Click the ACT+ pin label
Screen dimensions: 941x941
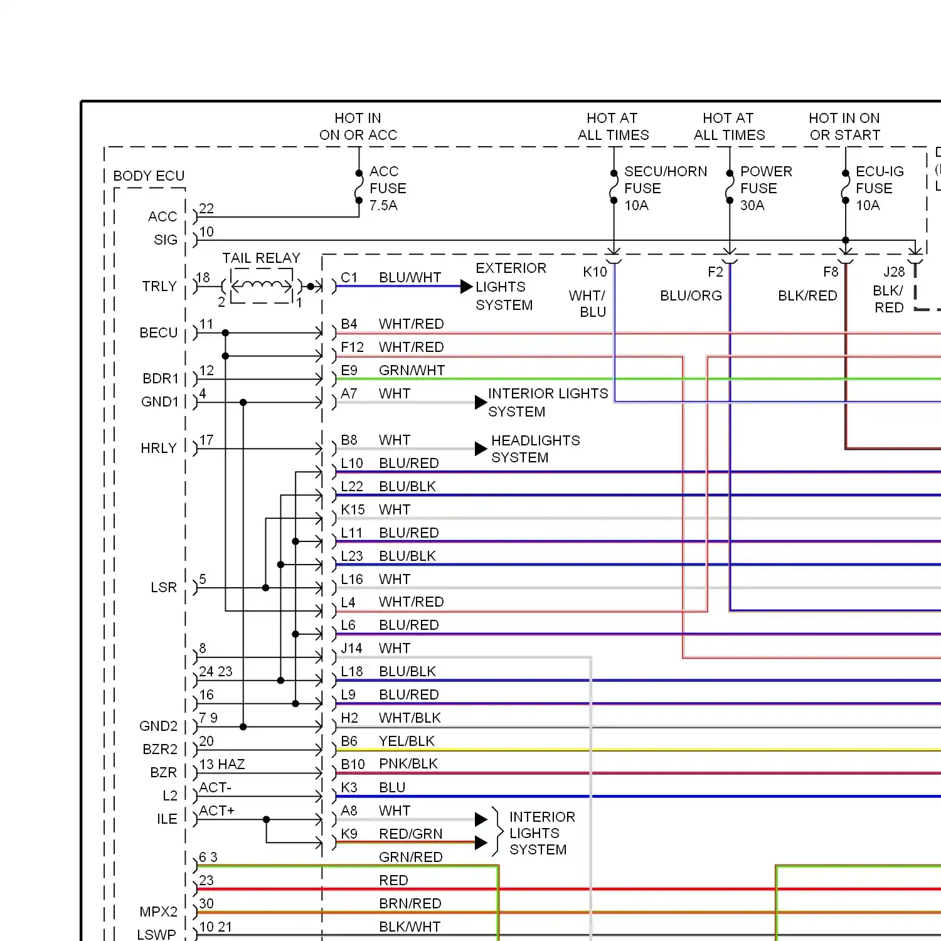216,811
